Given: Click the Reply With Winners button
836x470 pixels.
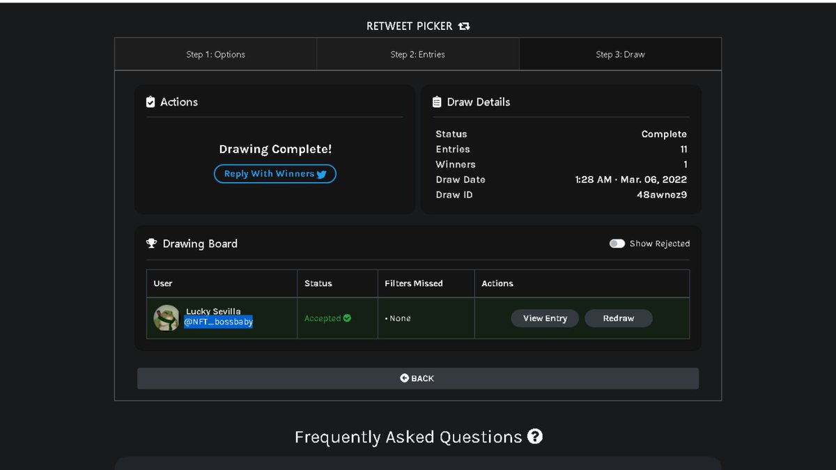Looking at the screenshot, I should (275, 174).
